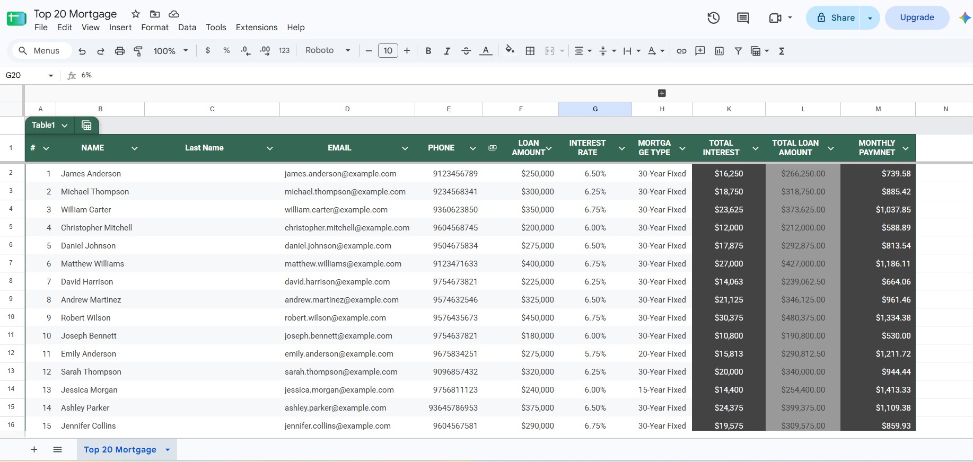
Task: Open the Gemini sparkle icon
Action: (x=965, y=17)
